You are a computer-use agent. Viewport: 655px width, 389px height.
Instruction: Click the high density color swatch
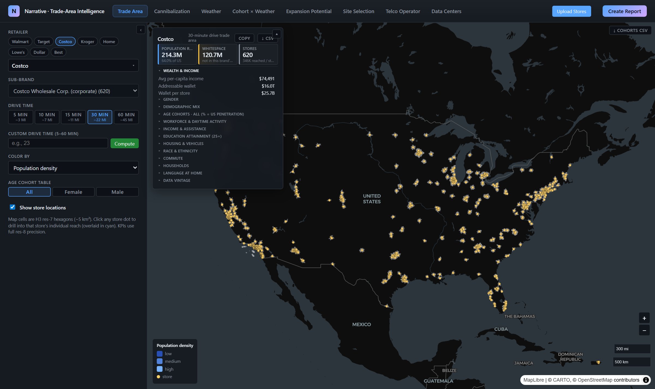160,369
